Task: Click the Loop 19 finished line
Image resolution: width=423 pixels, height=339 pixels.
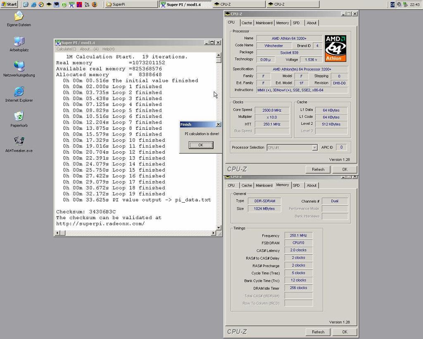Action: point(114,194)
